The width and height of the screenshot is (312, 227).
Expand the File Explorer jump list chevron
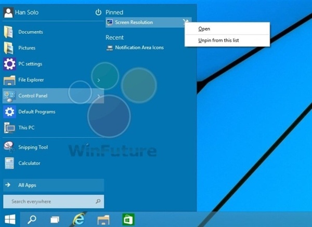(99, 80)
